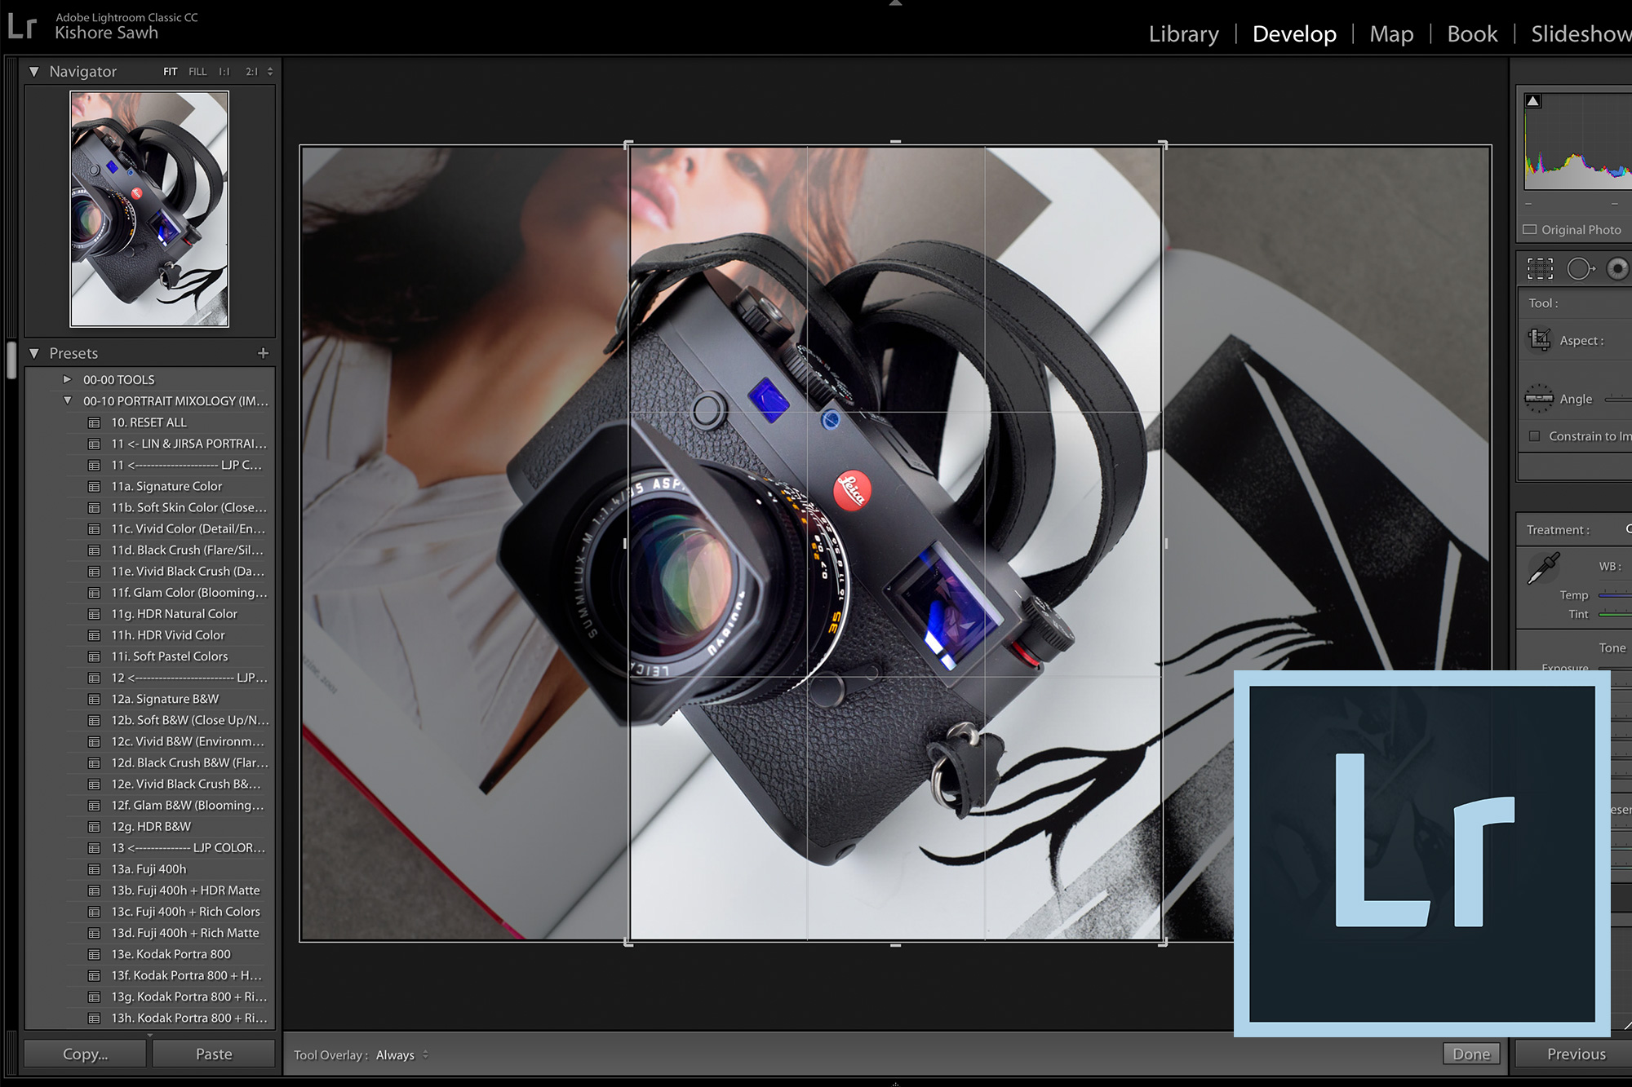Viewport: 1632px width, 1087px height.
Task: Click top center crop handle
Action: pyautogui.click(x=895, y=143)
